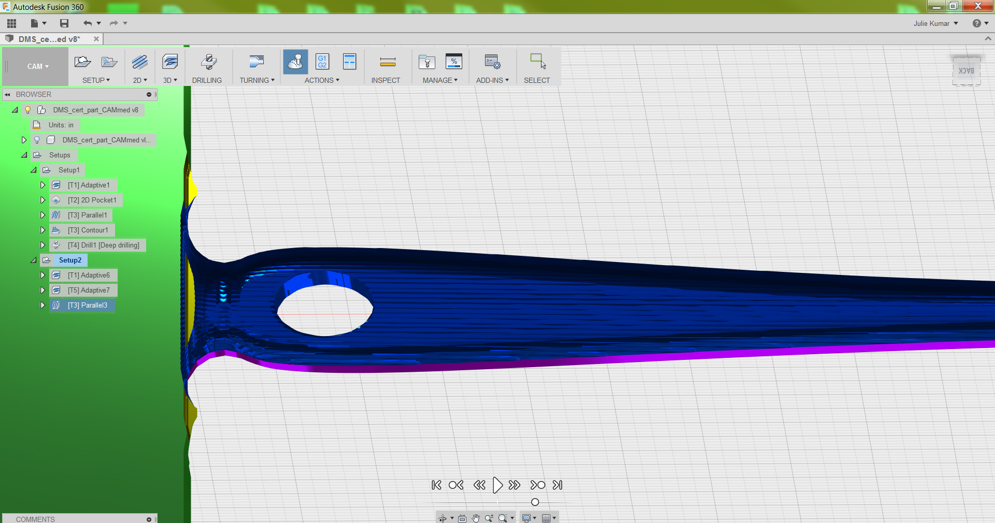Open the MANAGE menu
The height and width of the screenshot is (523, 995).
point(440,80)
